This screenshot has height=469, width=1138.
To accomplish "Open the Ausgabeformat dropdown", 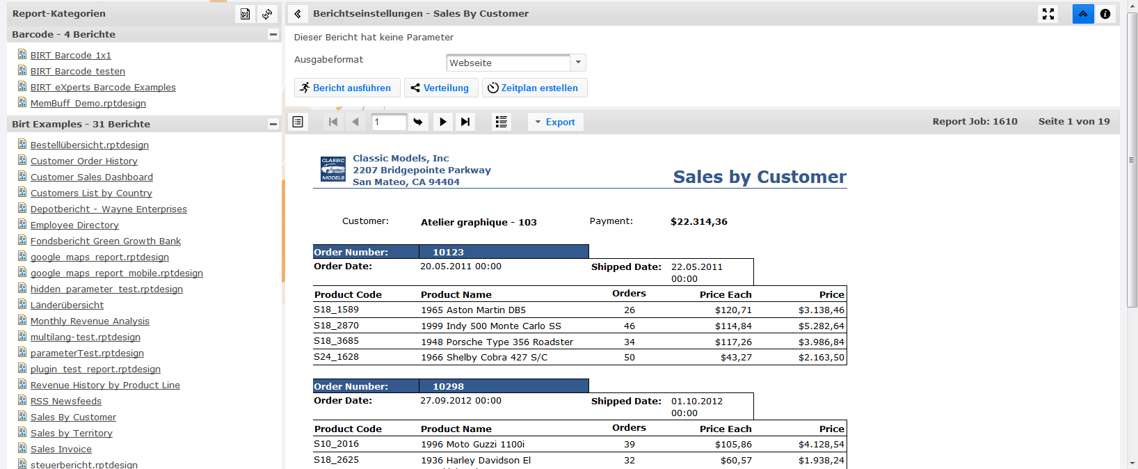I will point(578,63).
